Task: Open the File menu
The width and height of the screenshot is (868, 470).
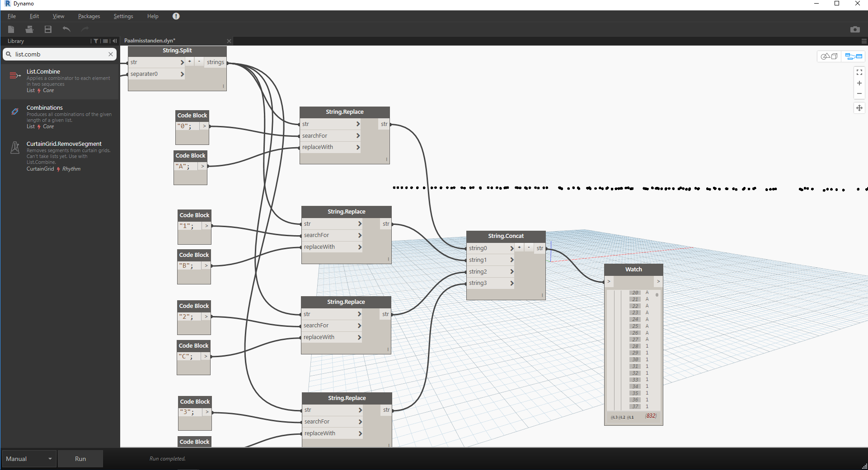Action: tap(12, 16)
